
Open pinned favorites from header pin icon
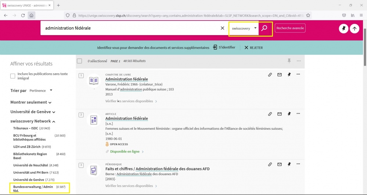coord(343,29)
